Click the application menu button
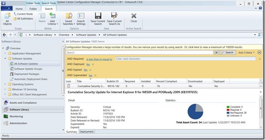The height and width of the screenshot is (140, 265). click(x=7, y=8)
